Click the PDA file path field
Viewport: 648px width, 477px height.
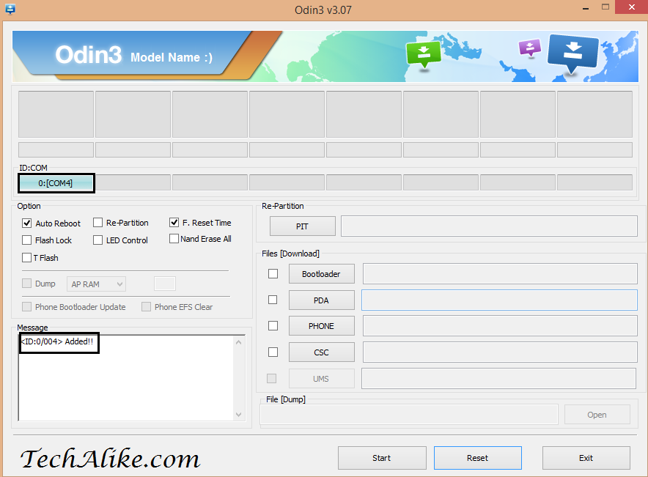coord(499,300)
